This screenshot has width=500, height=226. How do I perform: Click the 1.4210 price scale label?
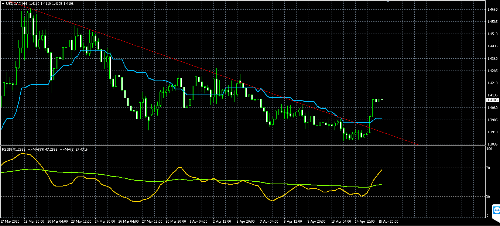point(492,83)
